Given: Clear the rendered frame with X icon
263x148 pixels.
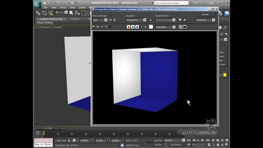Looking at the screenshot, I should pos(110,27).
